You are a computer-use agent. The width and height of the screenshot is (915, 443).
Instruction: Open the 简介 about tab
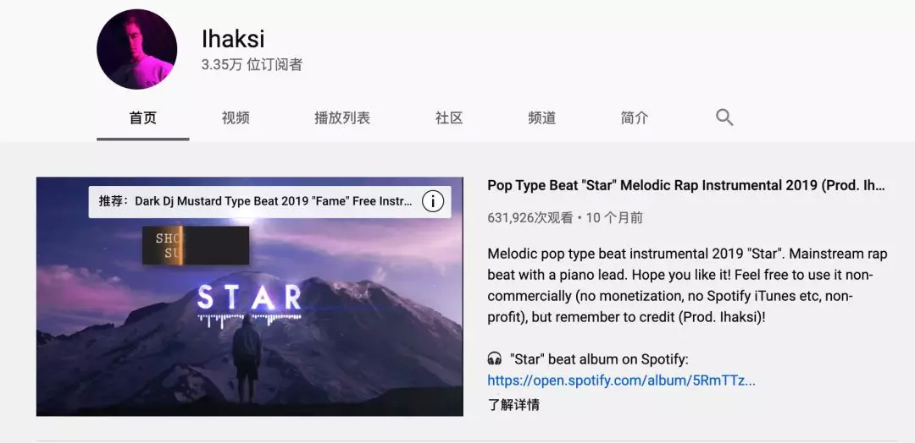(x=635, y=118)
